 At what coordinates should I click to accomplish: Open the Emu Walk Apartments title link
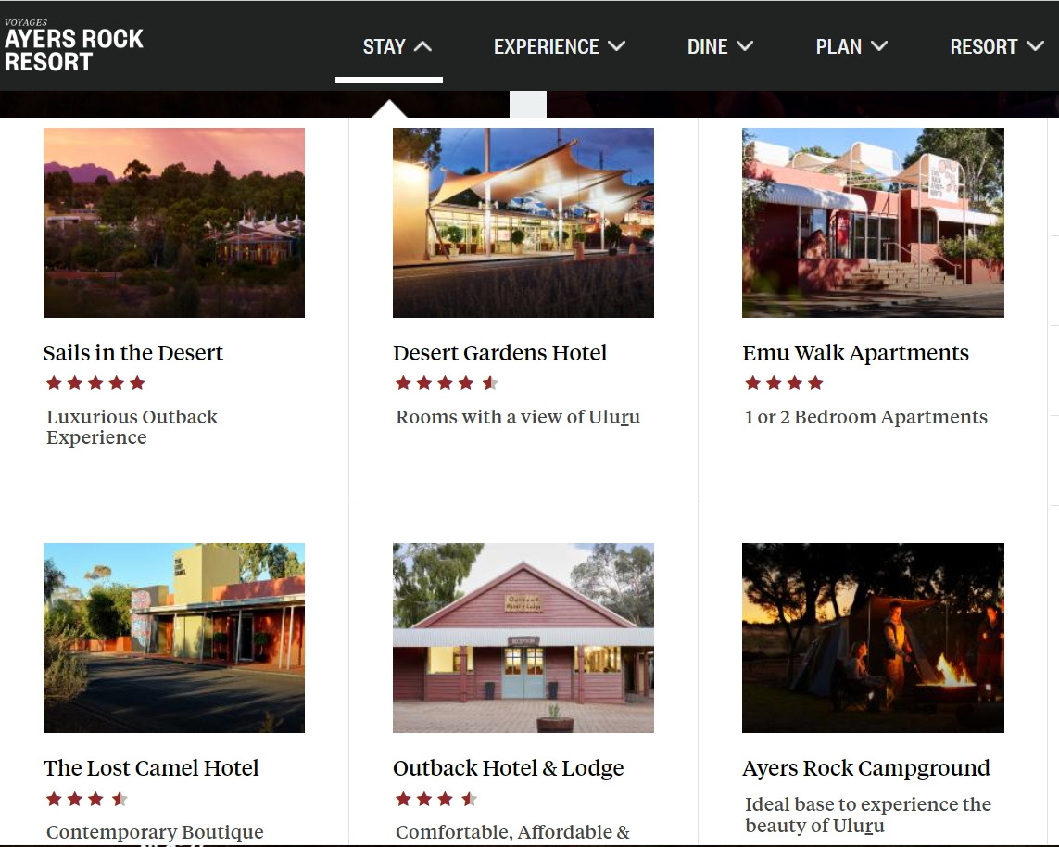pos(855,353)
